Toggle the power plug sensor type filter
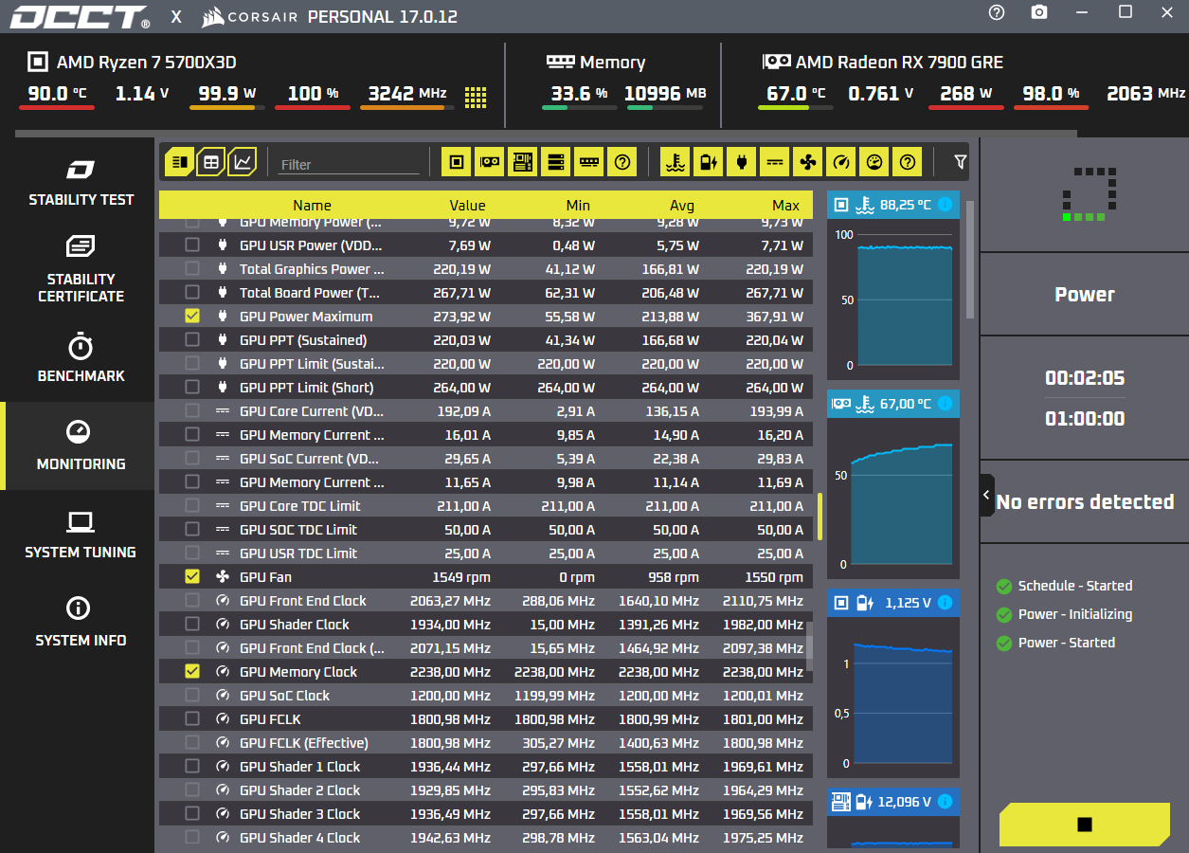 pos(742,162)
